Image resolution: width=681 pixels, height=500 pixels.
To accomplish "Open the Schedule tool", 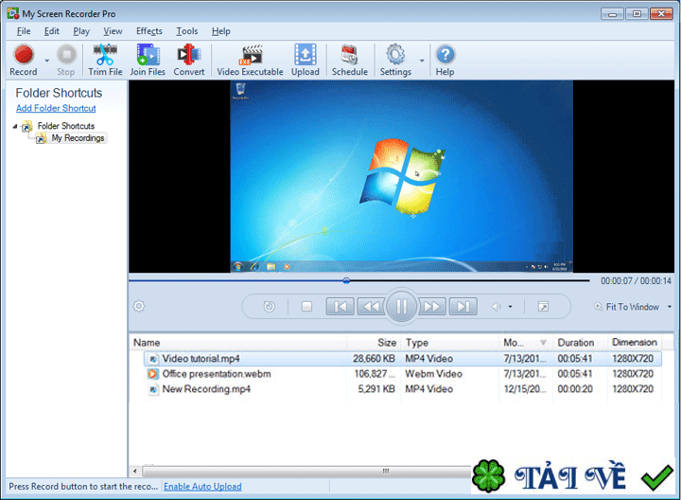I will 350,61.
